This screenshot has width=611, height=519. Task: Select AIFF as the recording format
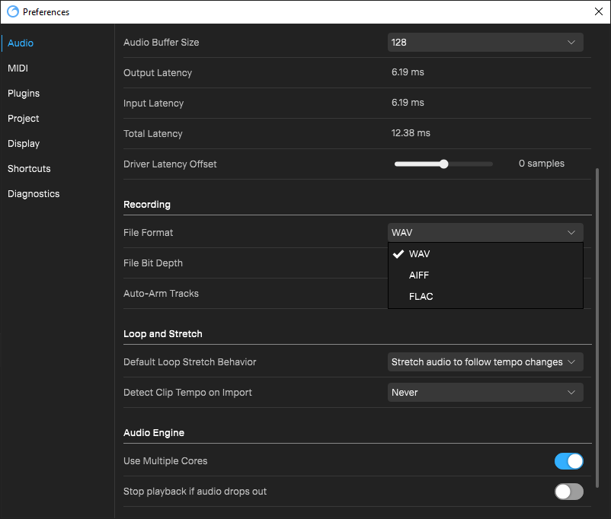[485, 275]
